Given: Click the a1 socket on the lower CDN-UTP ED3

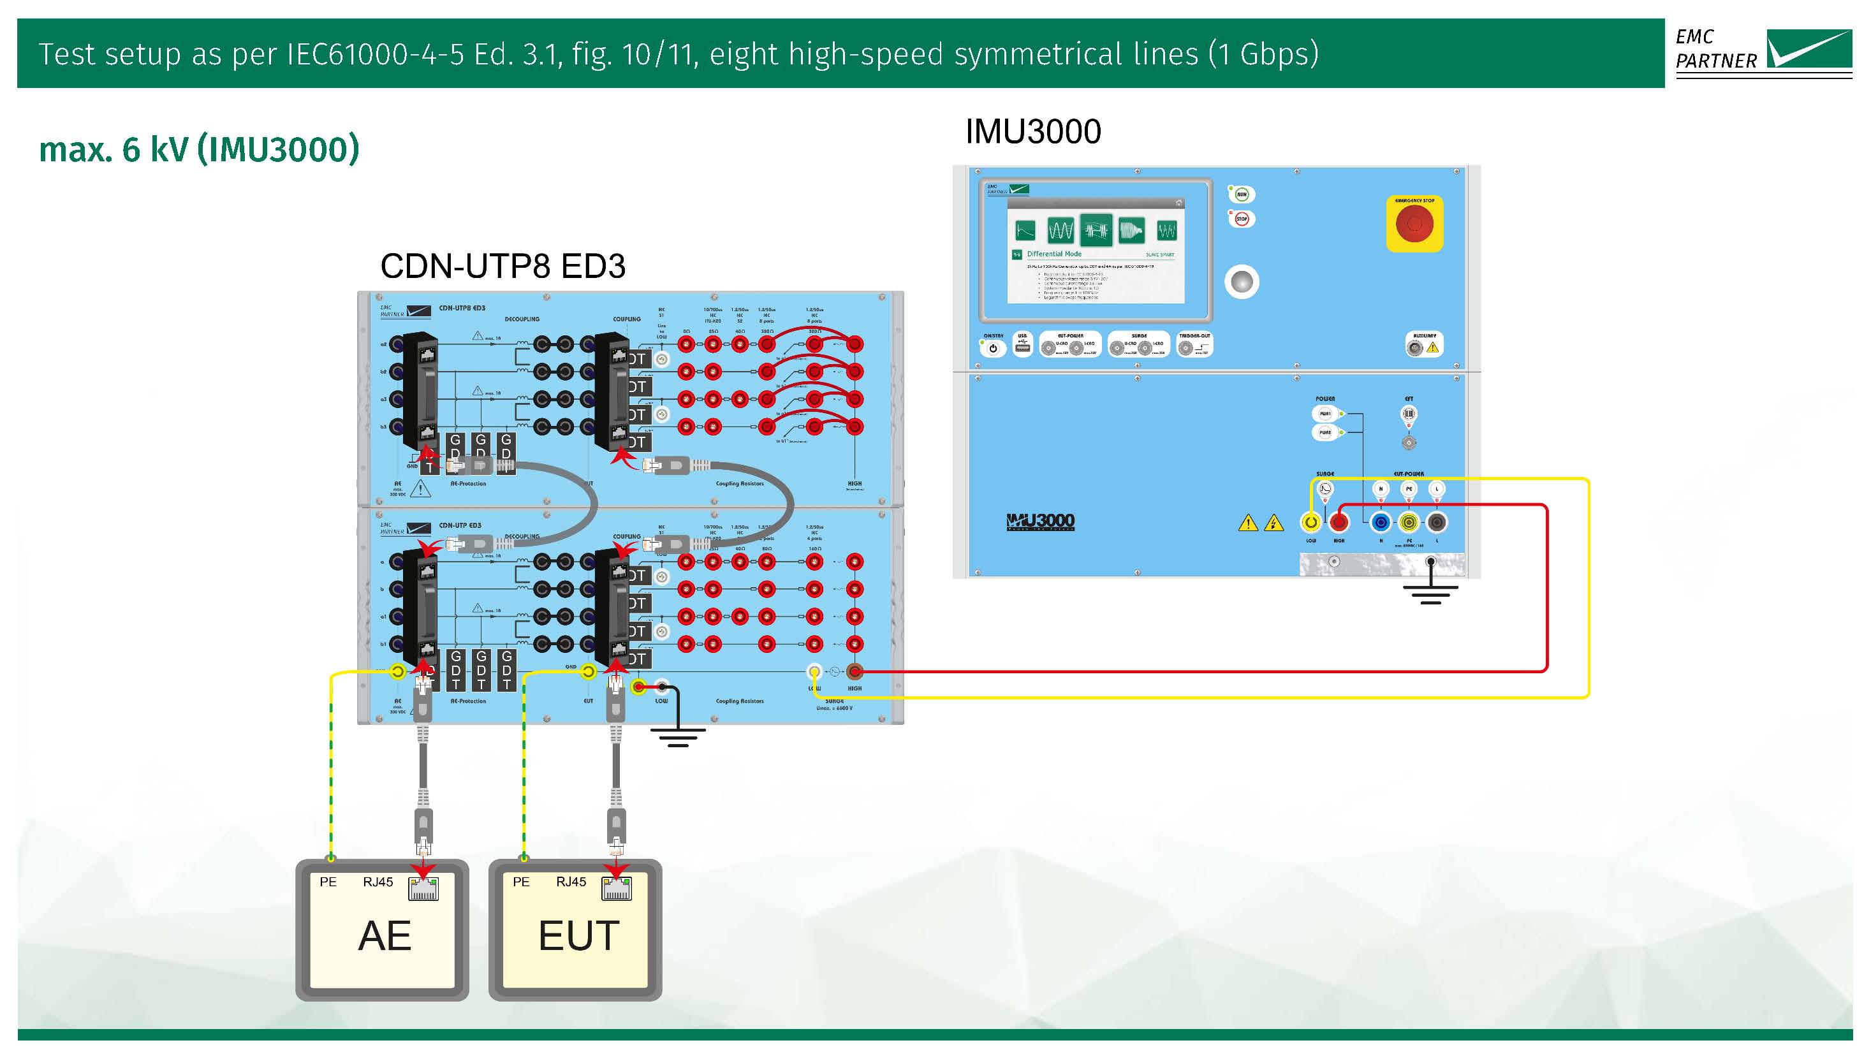Looking at the screenshot, I should pos(397,617).
